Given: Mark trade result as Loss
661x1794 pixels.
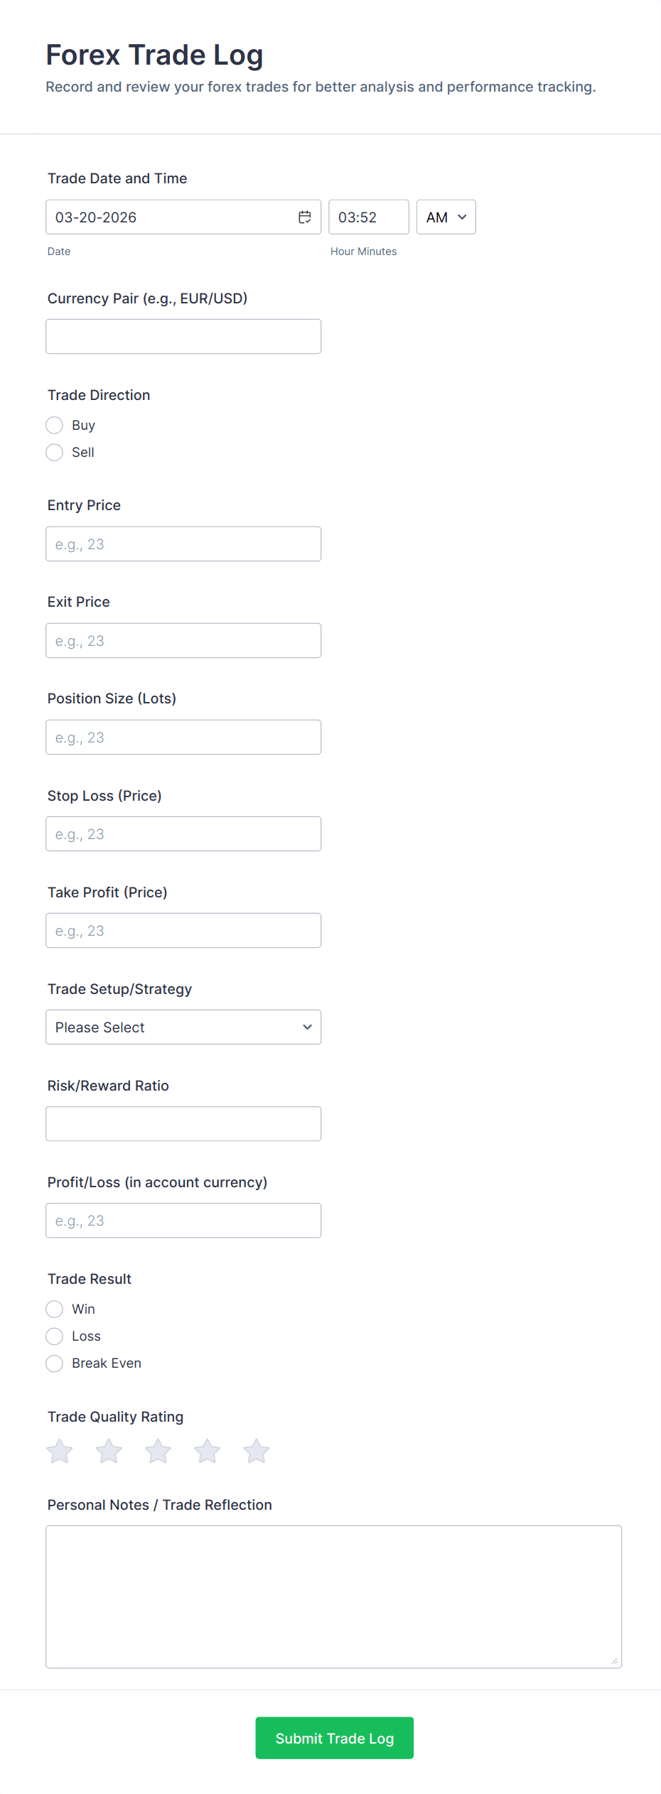Looking at the screenshot, I should tap(55, 1336).
